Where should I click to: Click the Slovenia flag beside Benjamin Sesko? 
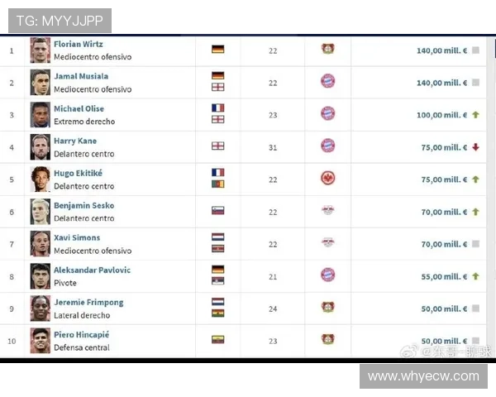[217, 211]
